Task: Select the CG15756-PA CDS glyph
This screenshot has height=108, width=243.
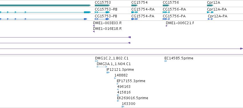Action: coord(166,19)
